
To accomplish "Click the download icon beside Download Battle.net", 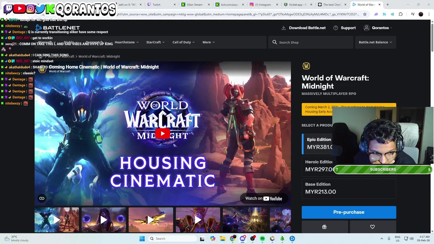I will click(x=284, y=28).
